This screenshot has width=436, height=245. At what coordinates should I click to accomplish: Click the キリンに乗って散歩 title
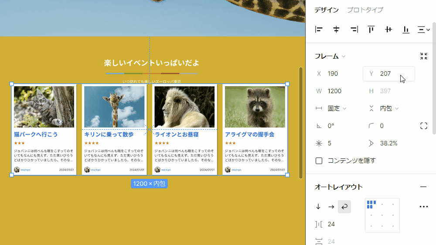(x=109, y=134)
